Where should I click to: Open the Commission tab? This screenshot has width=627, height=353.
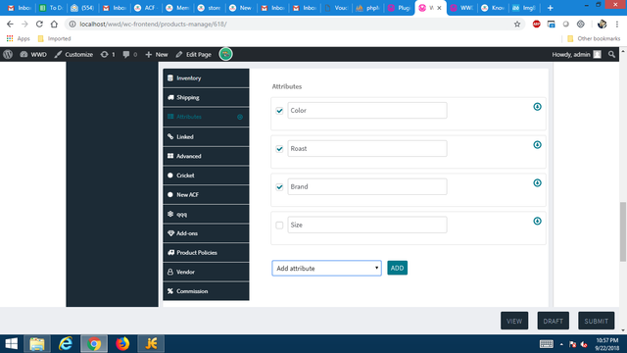[206, 291]
